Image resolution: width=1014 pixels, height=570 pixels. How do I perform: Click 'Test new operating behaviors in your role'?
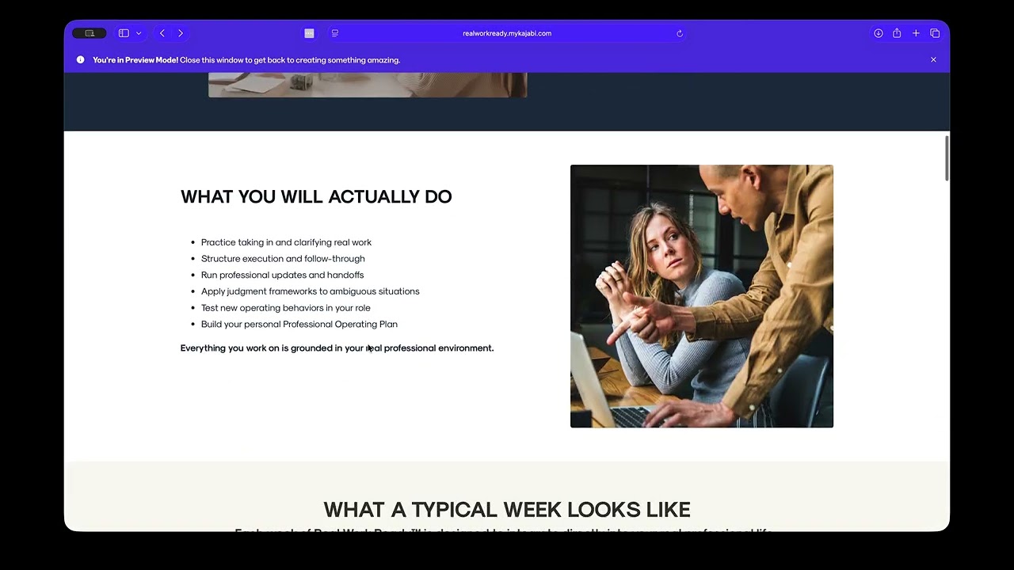[x=286, y=308]
